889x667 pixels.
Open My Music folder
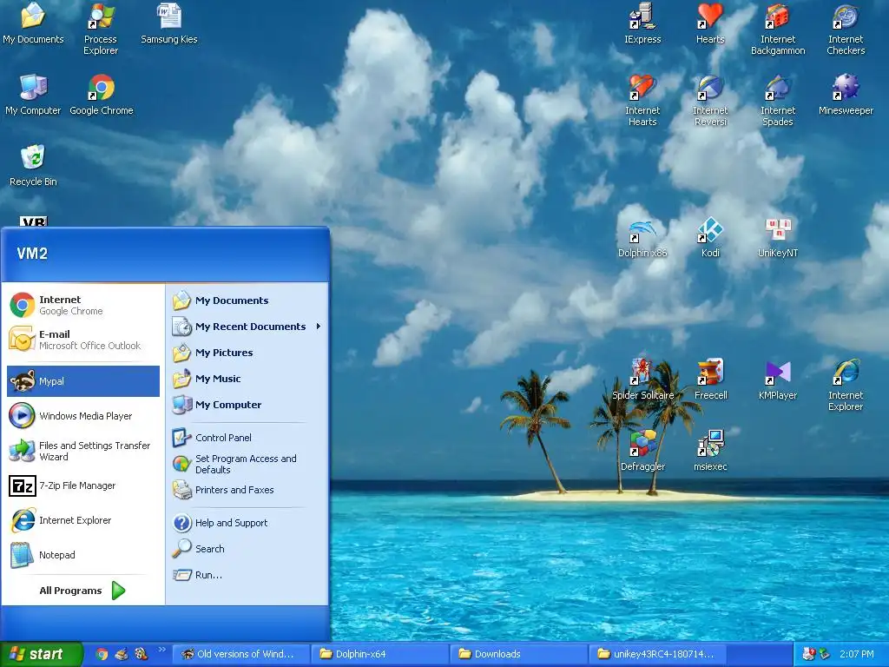[247, 379]
